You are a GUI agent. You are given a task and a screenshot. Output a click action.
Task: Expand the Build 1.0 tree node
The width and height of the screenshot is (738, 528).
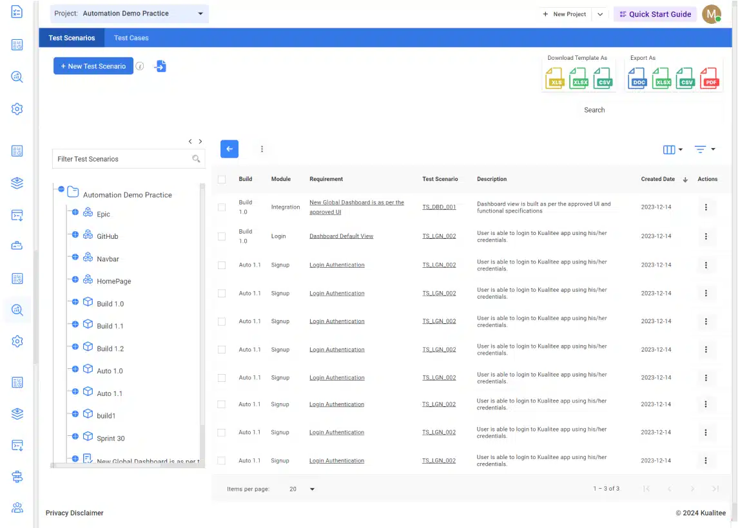click(75, 303)
